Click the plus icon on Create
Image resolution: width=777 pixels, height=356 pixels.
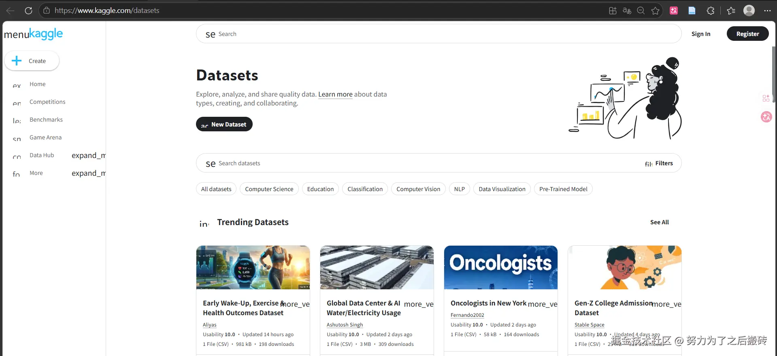pos(17,61)
